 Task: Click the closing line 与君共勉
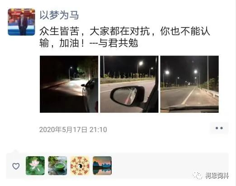(x=118, y=43)
